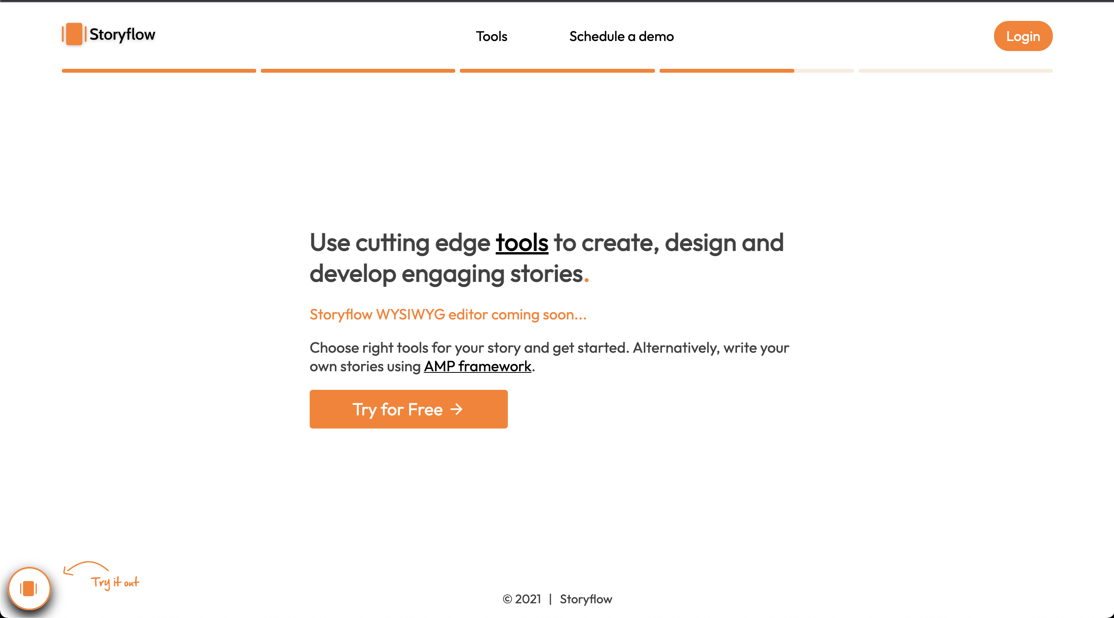Click the orange Storyflow logo icon in header

(74, 34)
